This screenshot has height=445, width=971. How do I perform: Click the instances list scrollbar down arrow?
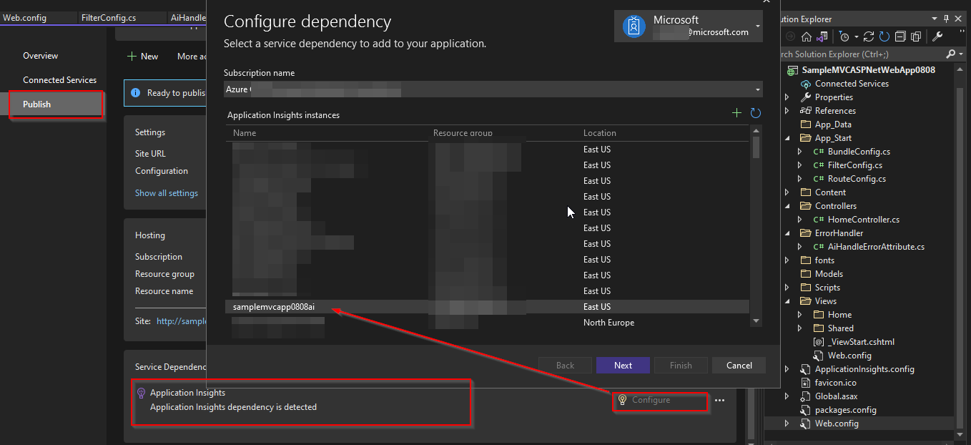pyautogui.click(x=756, y=322)
